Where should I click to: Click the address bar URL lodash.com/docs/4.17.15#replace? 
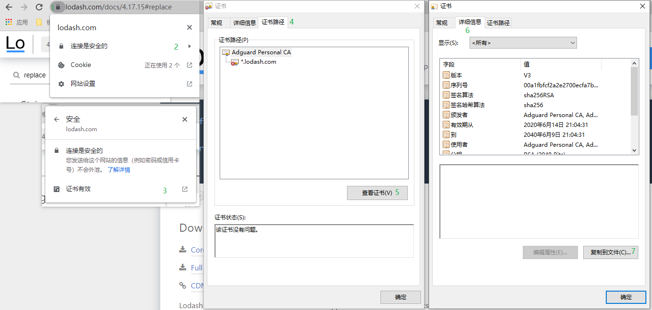[x=119, y=7]
